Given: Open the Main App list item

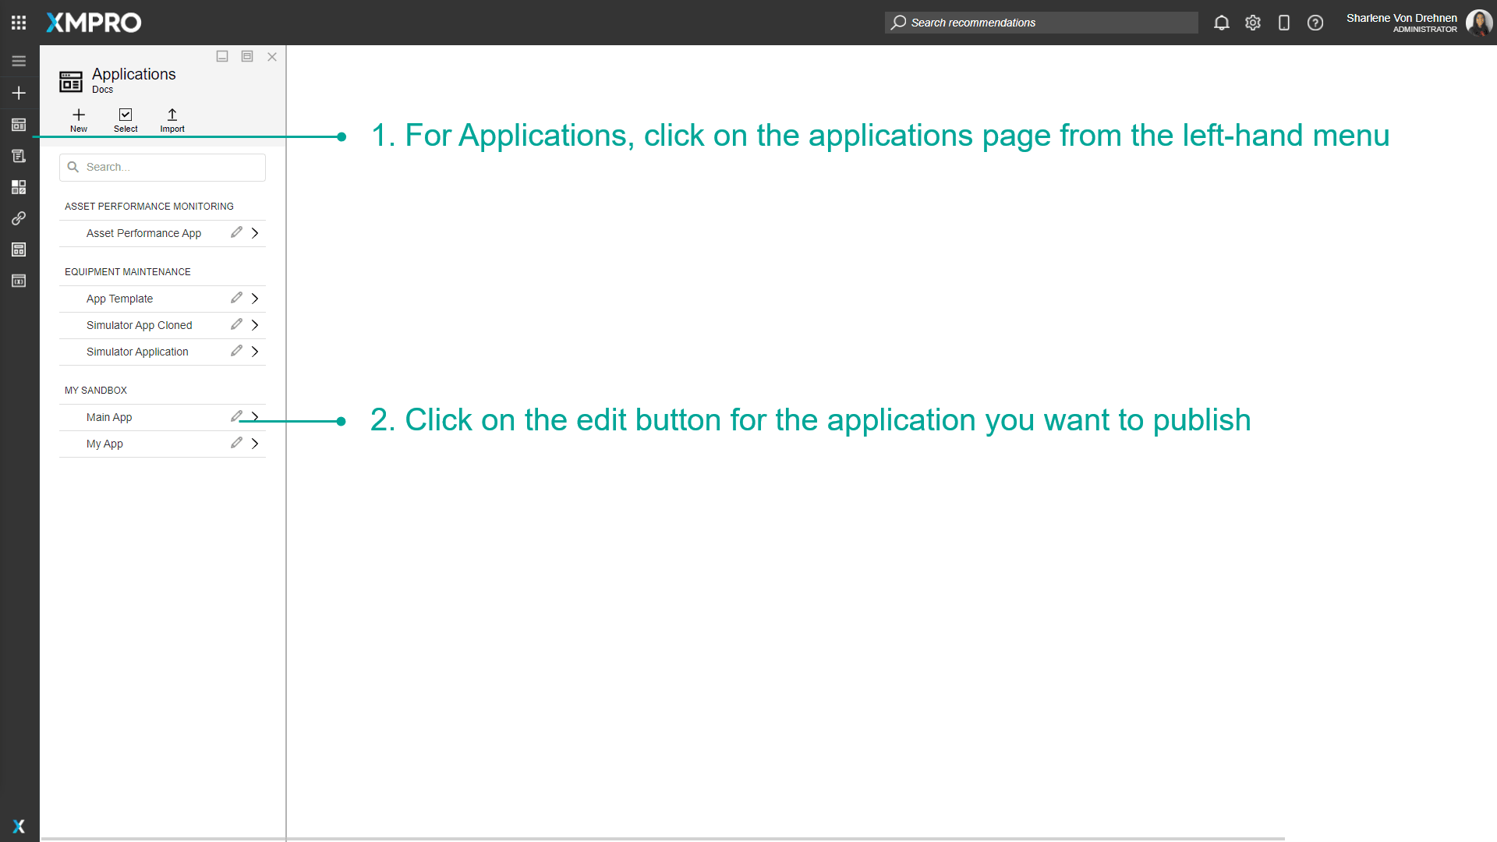Looking at the screenshot, I should click(x=109, y=417).
